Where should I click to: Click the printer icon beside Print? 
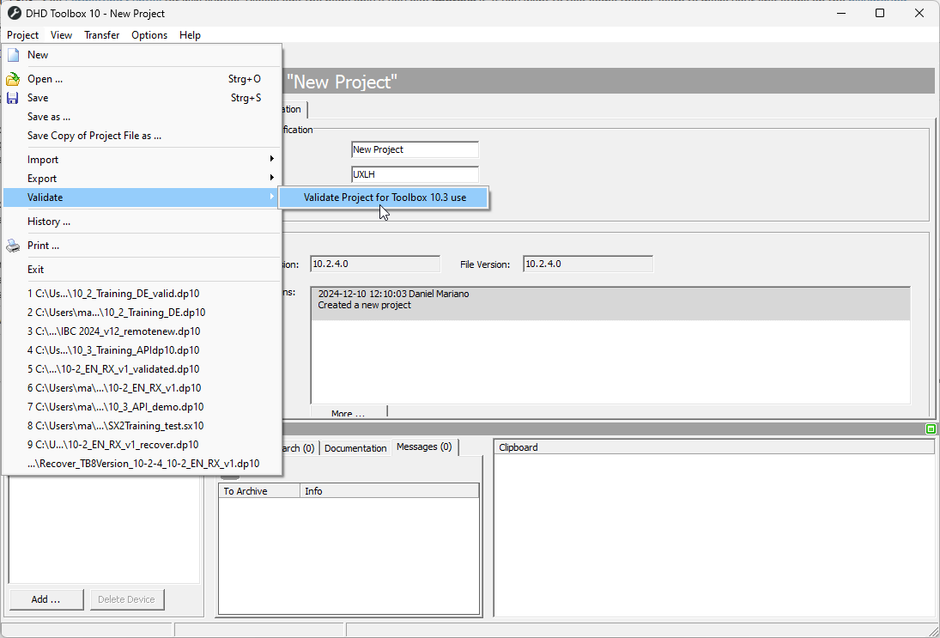[x=13, y=246]
